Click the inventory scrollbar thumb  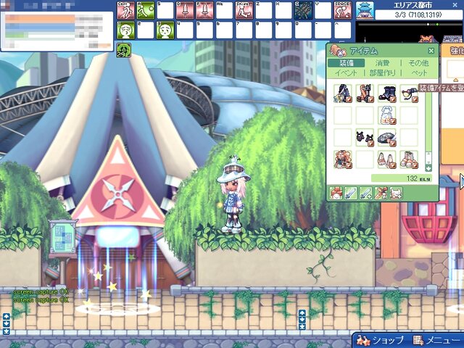(428, 159)
